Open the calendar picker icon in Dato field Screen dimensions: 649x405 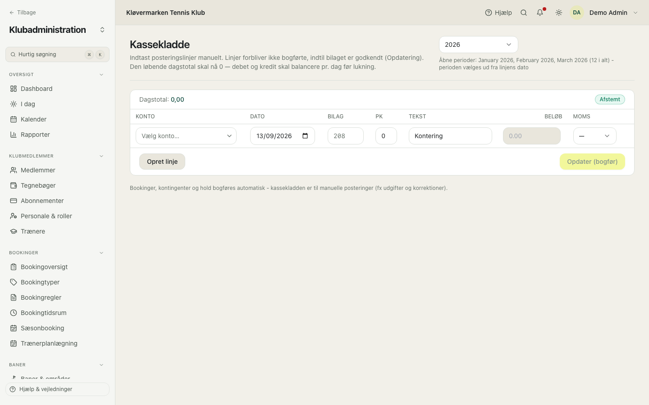point(305,136)
